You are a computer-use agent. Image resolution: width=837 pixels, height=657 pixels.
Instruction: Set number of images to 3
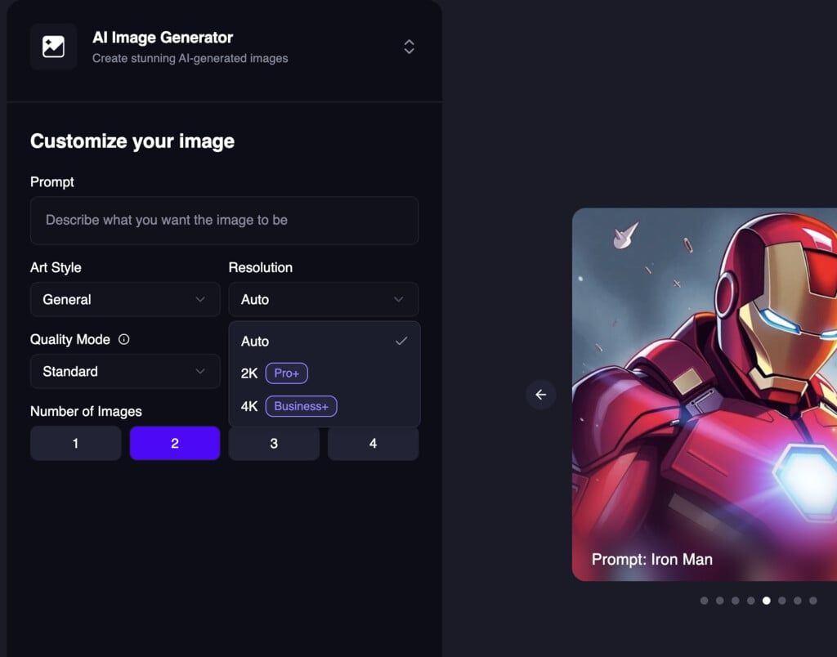coord(274,444)
